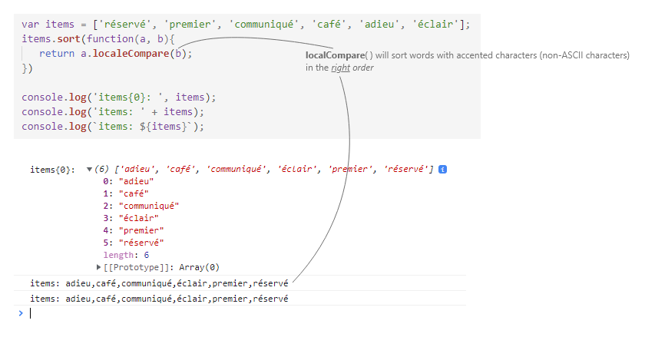Click the blue info icon after the array preview
This screenshot has width=645, height=337.
click(x=442, y=169)
